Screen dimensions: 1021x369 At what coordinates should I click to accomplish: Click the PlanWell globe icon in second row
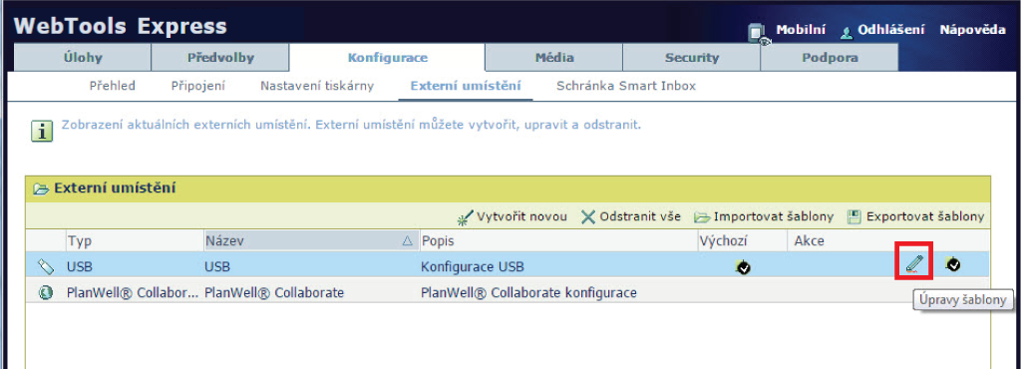pos(45,293)
